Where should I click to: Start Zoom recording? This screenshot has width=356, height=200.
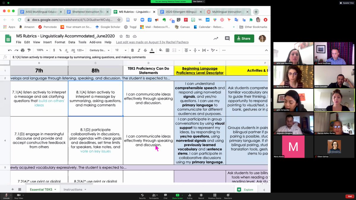pyautogui.click(x=201, y=196)
